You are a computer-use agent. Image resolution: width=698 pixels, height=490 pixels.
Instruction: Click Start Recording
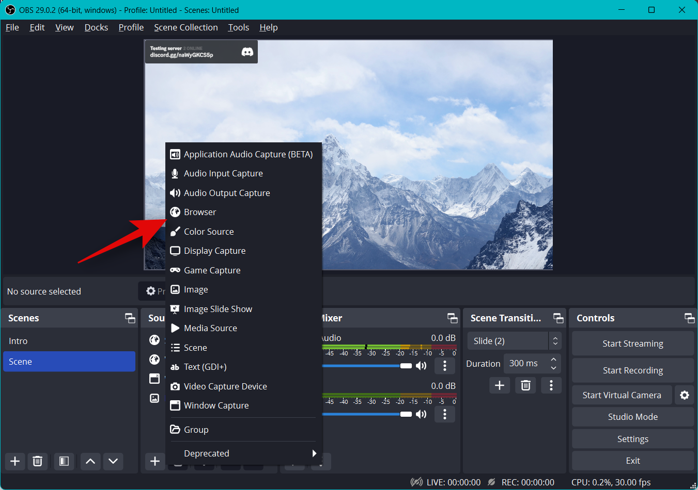633,370
